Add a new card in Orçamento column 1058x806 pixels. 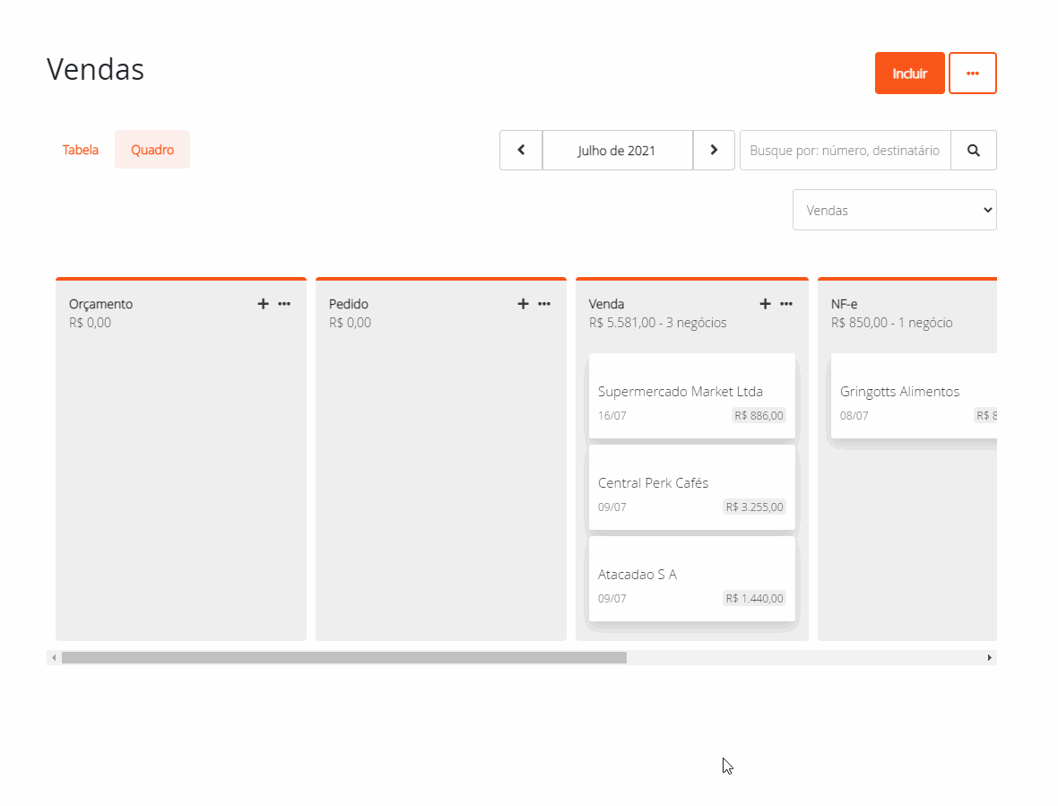click(x=263, y=304)
